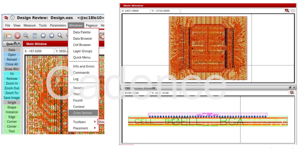Viewport: 298px width, 149px height.
Task: Click the first magnifier icon after stop
Action: pyautogui.click(x=26, y=36)
